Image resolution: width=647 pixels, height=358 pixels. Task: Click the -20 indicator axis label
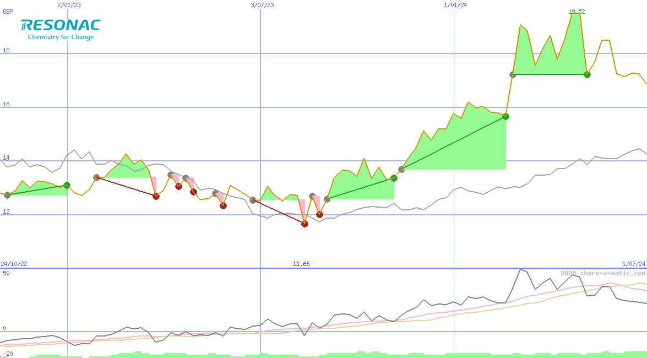click(7, 354)
